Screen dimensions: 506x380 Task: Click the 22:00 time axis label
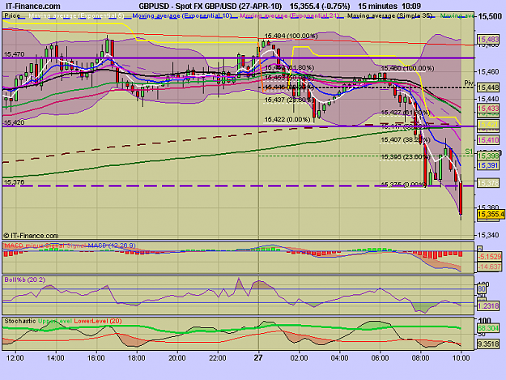click(218, 358)
